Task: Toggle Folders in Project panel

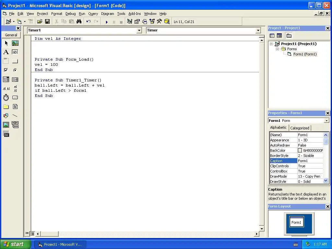Action: 289,36
